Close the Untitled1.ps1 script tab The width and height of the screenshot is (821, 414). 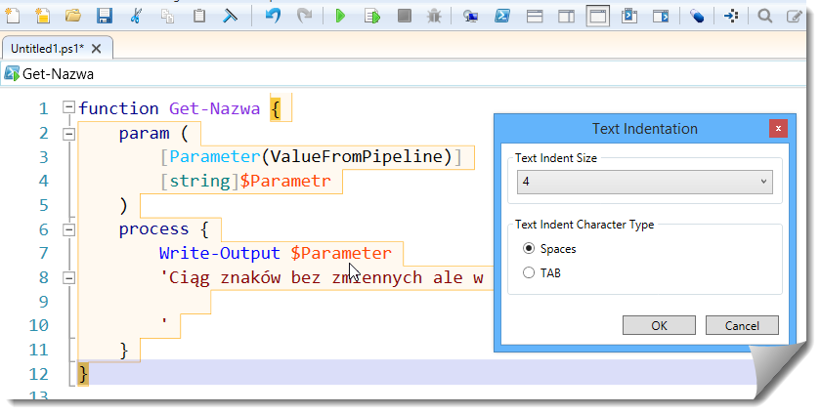(96, 48)
